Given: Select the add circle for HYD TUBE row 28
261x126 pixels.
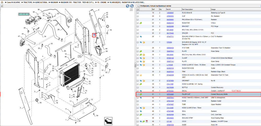Looking at the screenshot, I should (x=138, y=48).
